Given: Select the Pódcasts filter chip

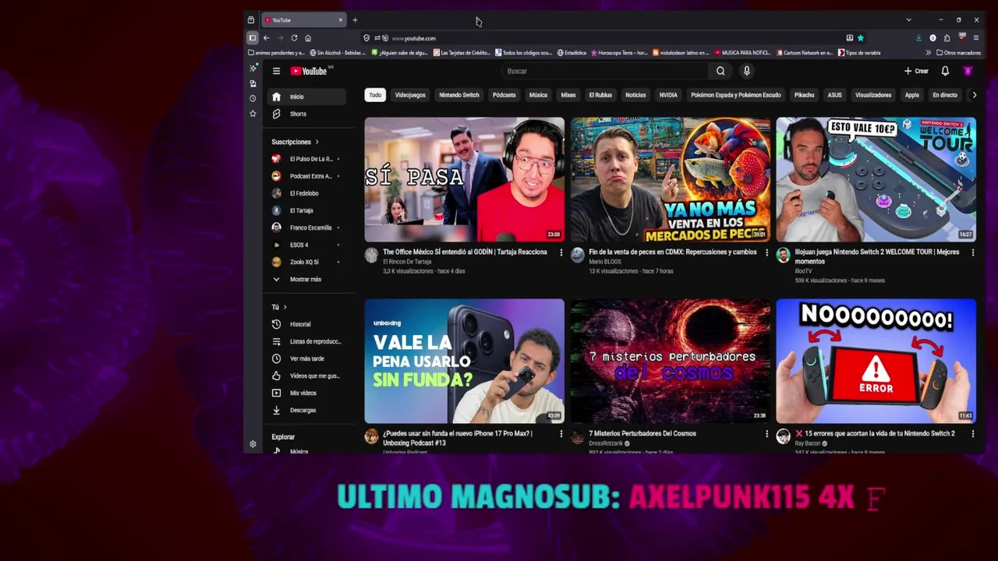Looking at the screenshot, I should tap(504, 95).
